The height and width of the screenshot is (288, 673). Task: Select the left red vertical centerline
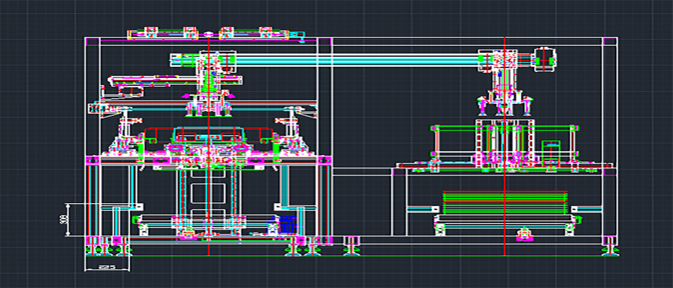click(209, 185)
